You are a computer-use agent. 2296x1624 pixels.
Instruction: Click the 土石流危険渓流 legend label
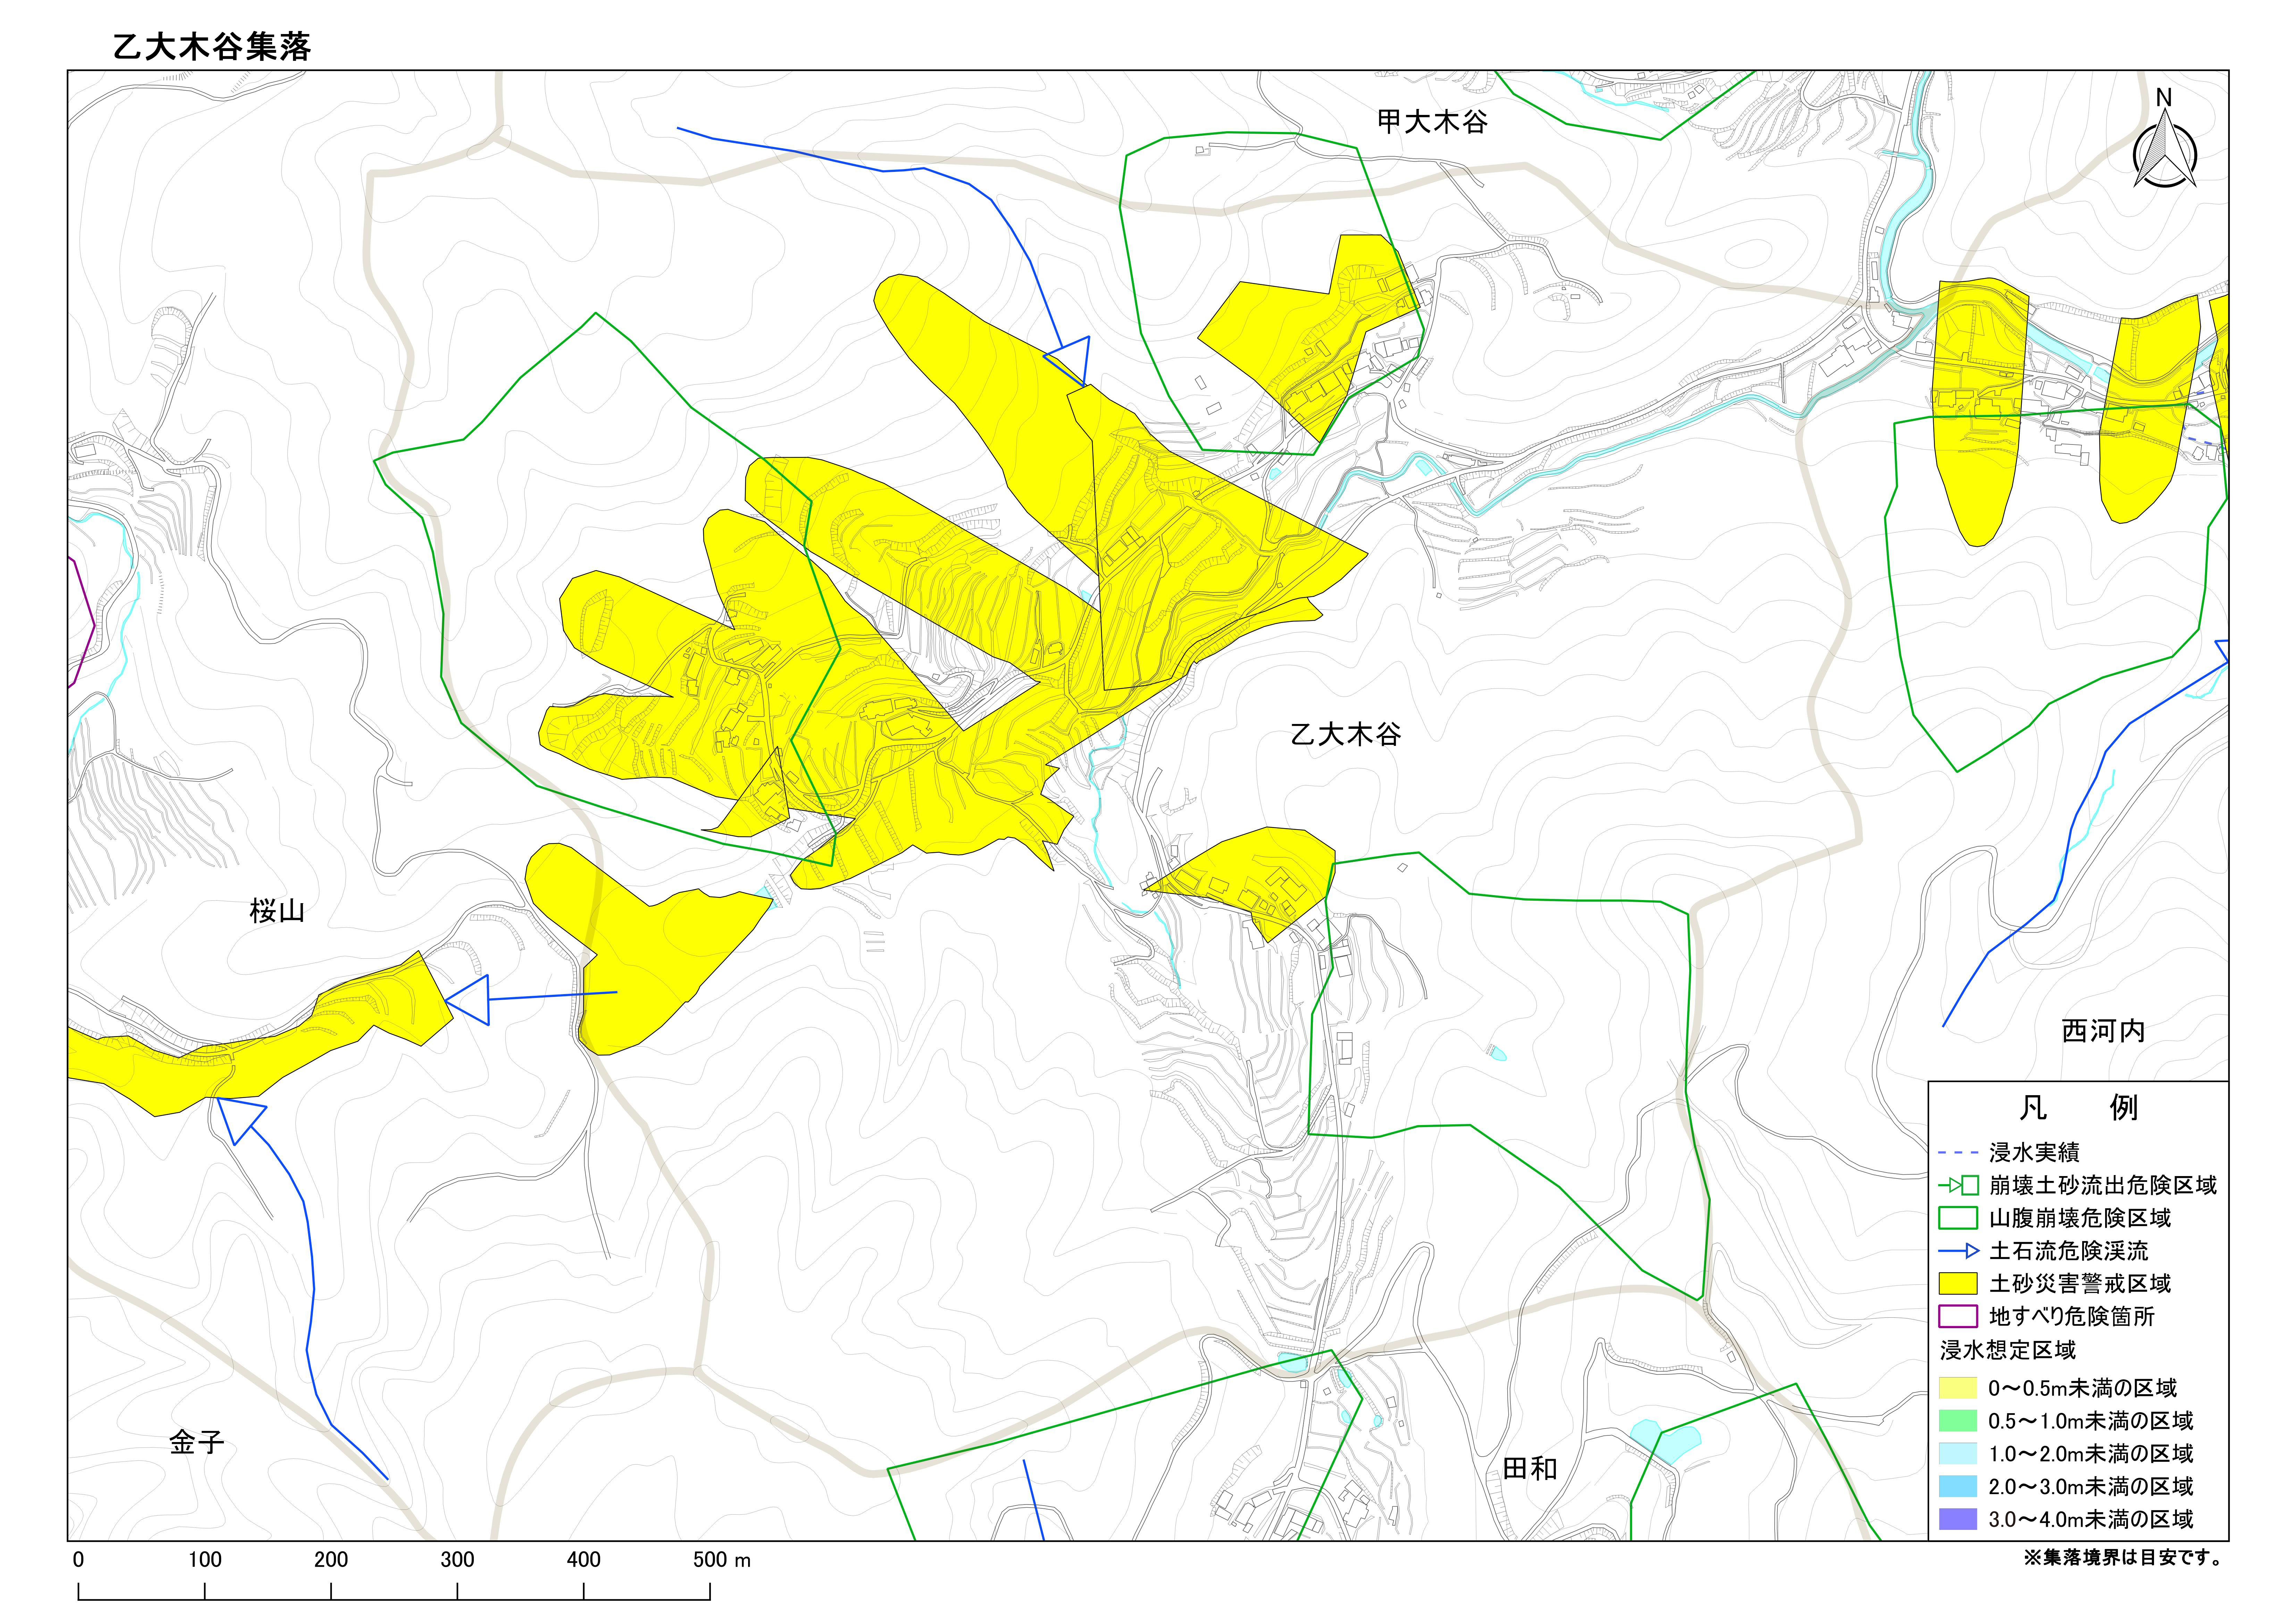(x=2069, y=1251)
